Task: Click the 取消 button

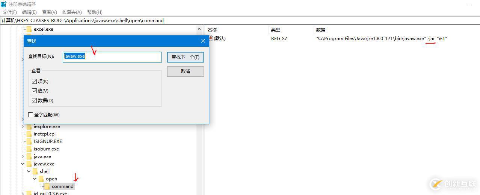Action: pos(186,71)
